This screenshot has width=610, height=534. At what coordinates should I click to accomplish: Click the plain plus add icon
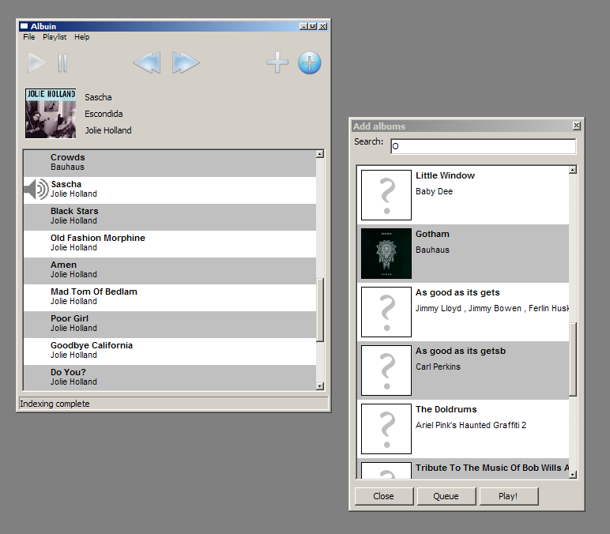pyautogui.click(x=277, y=62)
